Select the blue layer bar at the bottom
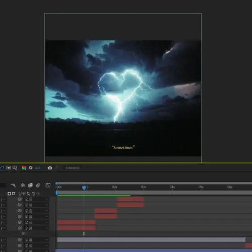The width and height of the screenshot is (252, 252). click(154, 250)
